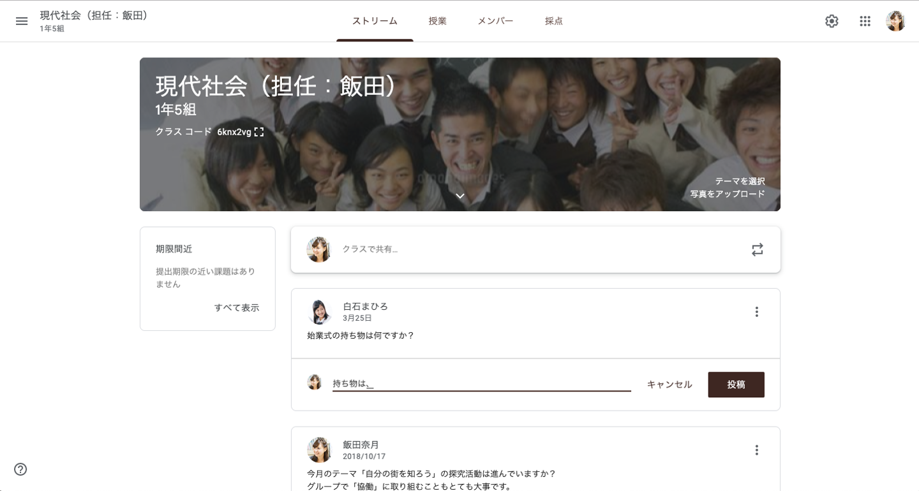Screen dimensions: 919x491
Task: Click the 飯田奈月 author name
Action: point(361,444)
